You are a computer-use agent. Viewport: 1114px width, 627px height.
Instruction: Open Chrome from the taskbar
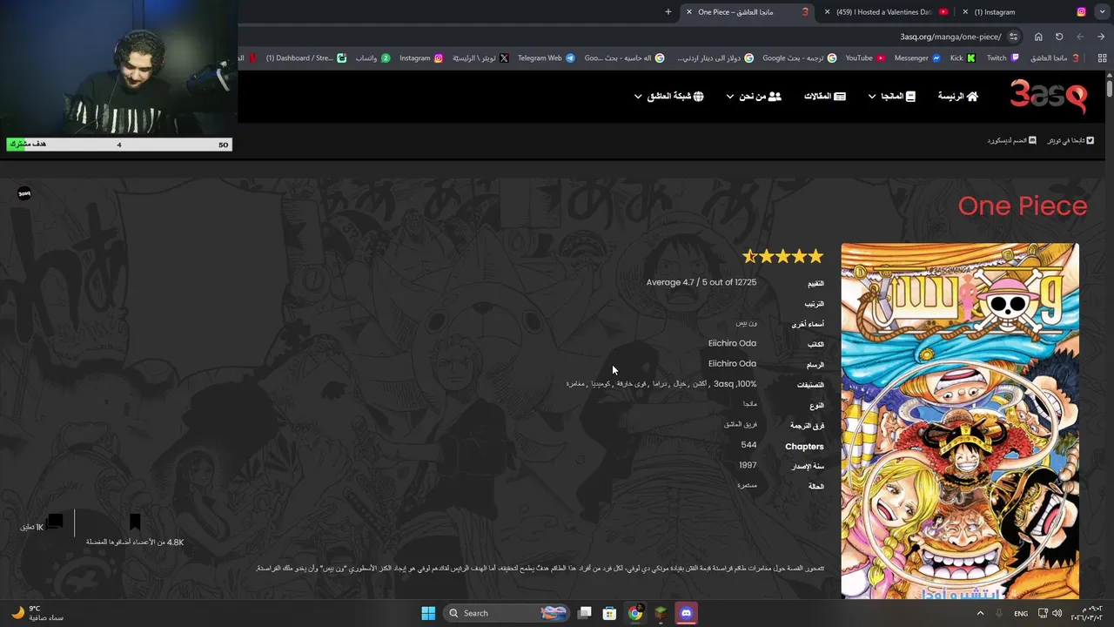[x=635, y=613]
